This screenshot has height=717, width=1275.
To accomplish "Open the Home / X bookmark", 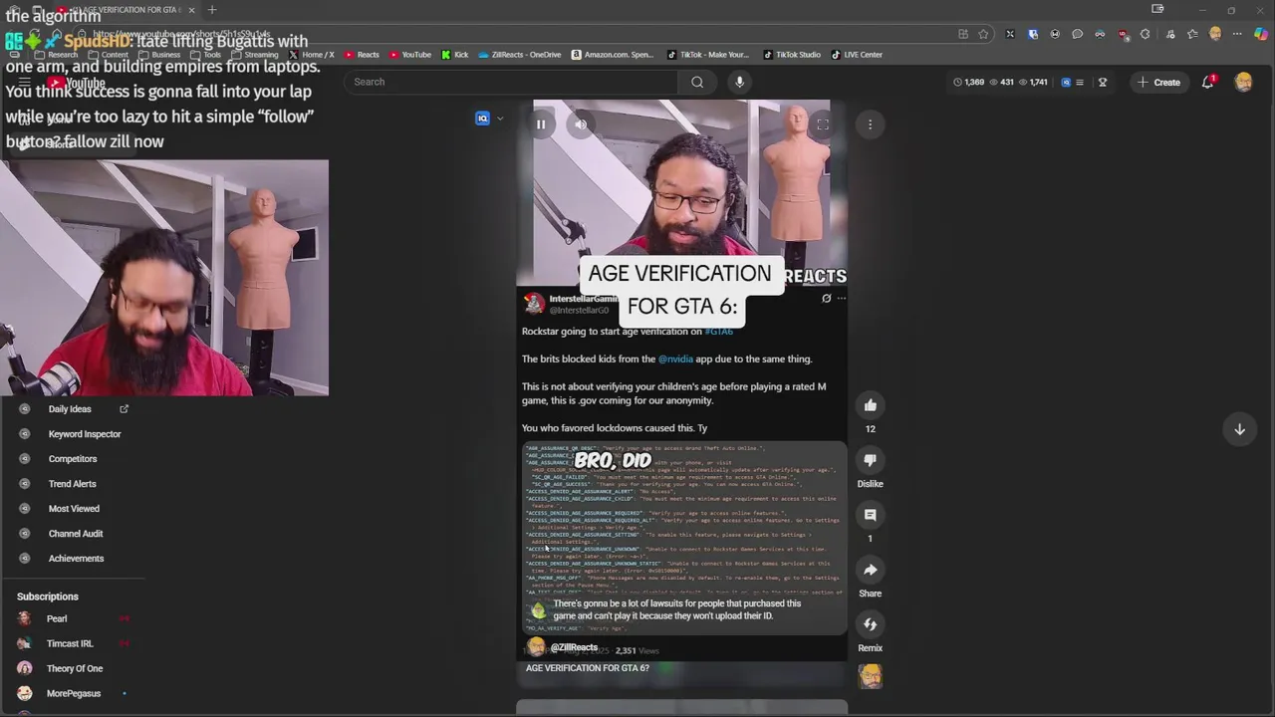I will point(312,55).
